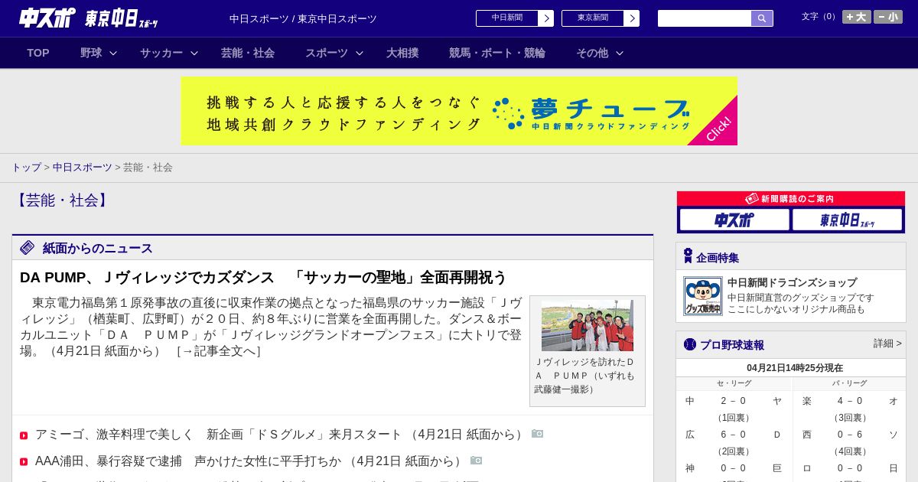
Task: Select 大相撲 in the navigation bar
Action: pyautogui.click(x=402, y=53)
